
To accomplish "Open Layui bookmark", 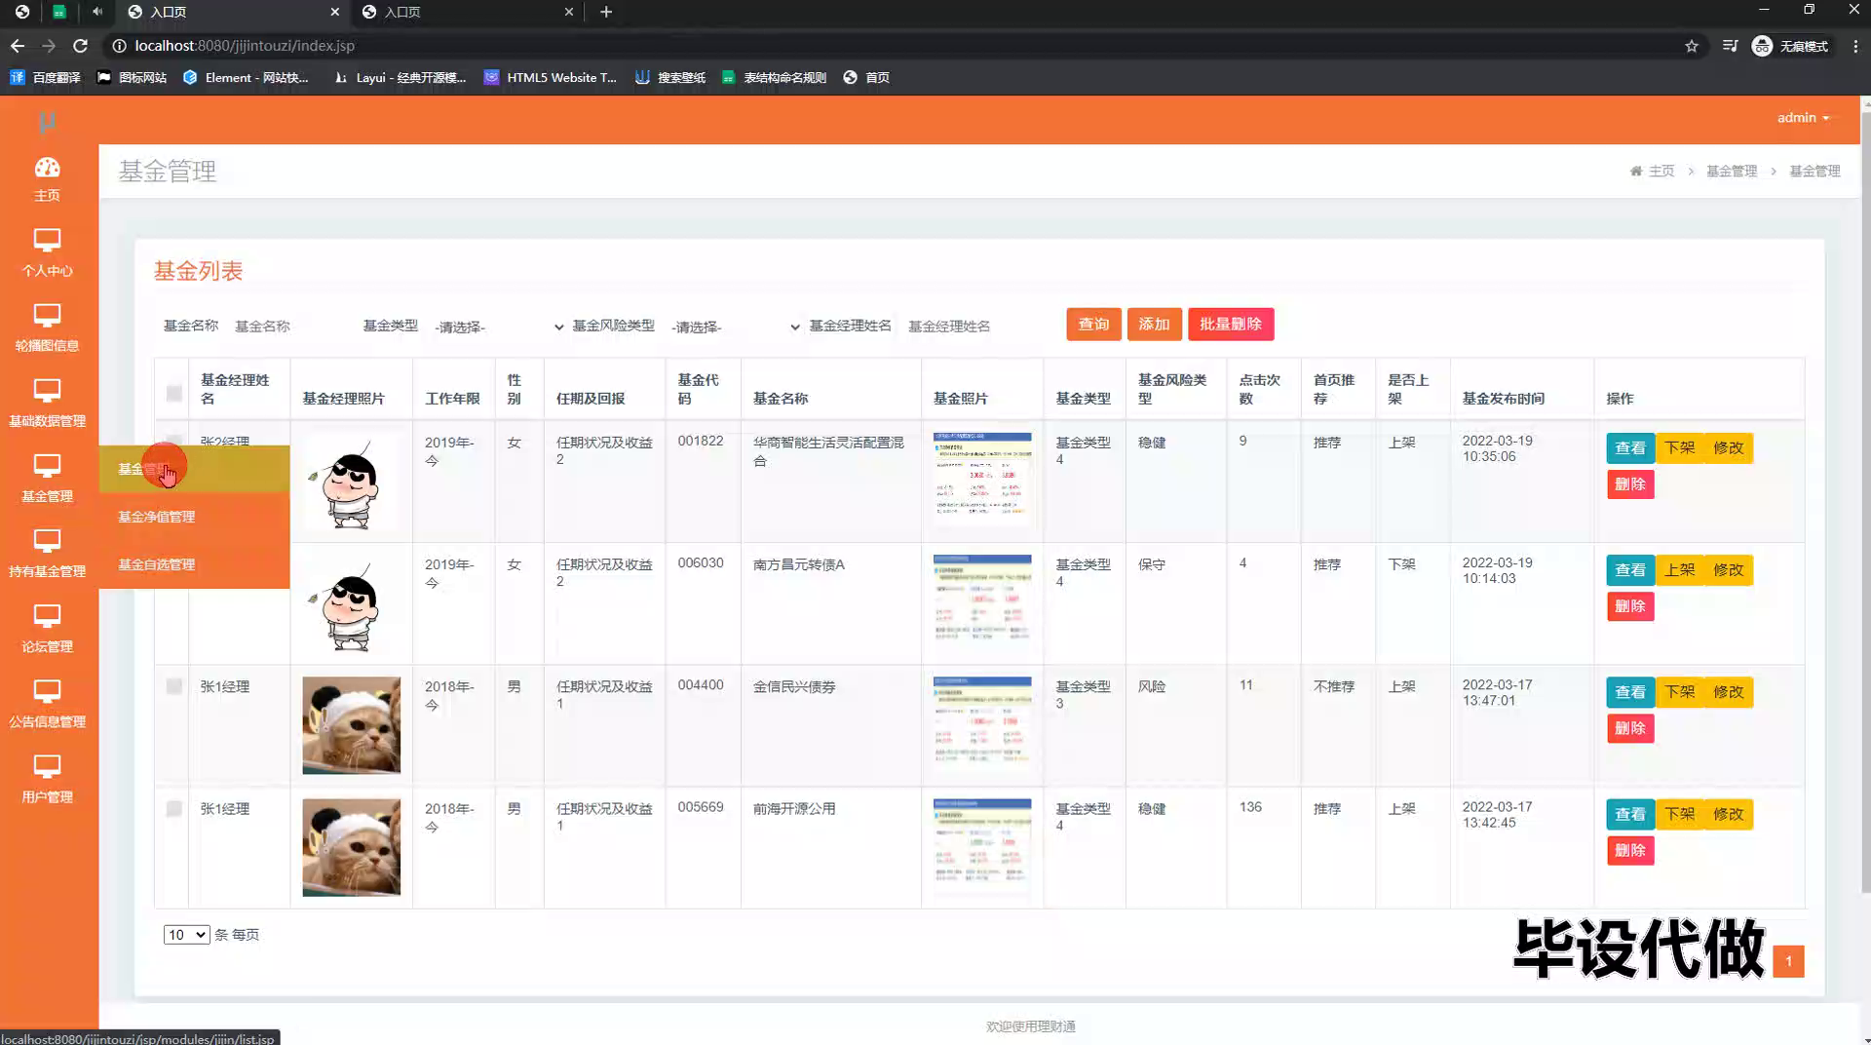I will 400,77.
